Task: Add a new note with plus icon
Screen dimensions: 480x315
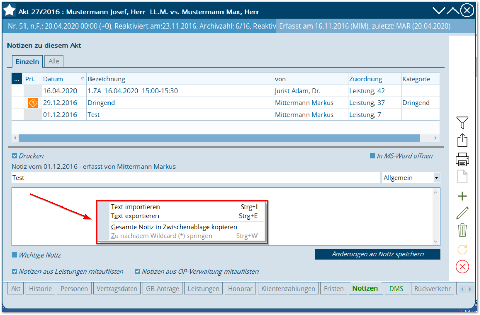Action: point(462,196)
